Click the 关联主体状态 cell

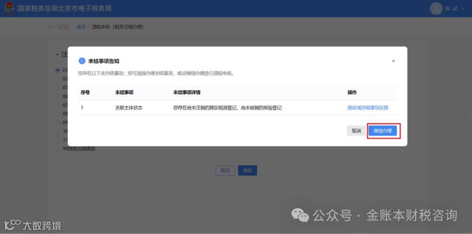pyautogui.click(x=128, y=108)
